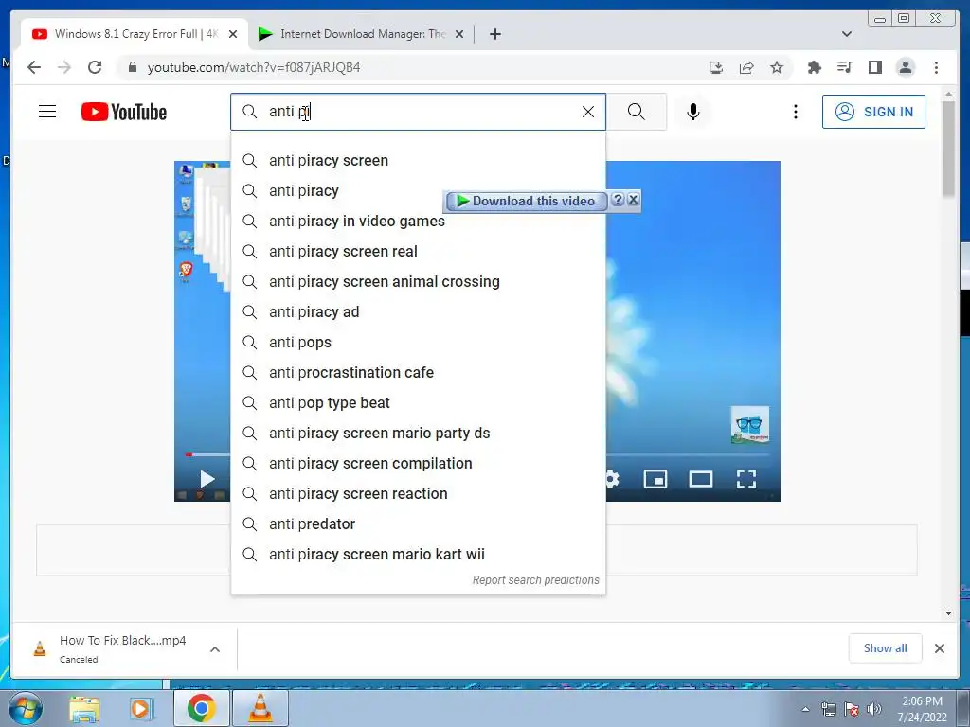Select 'anti piracy screen mario kart wii'
Image resolution: width=970 pixels, height=727 pixels.
click(x=418, y=555)
